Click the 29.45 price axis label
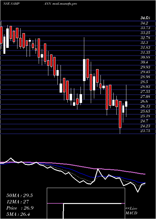The image size is (156, 219). click(x=145, y=72)
